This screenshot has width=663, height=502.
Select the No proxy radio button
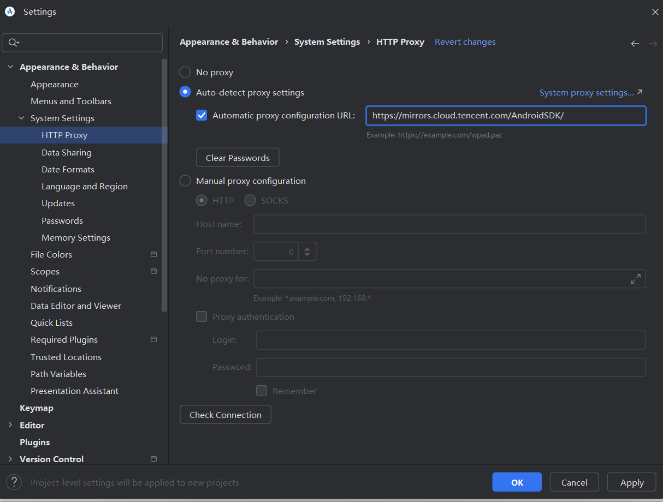pos(185,71)
